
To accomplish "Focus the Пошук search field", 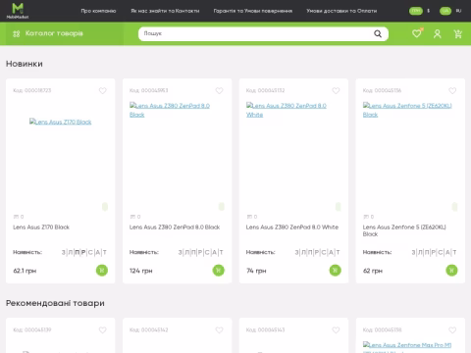I will tap(257, 33).
